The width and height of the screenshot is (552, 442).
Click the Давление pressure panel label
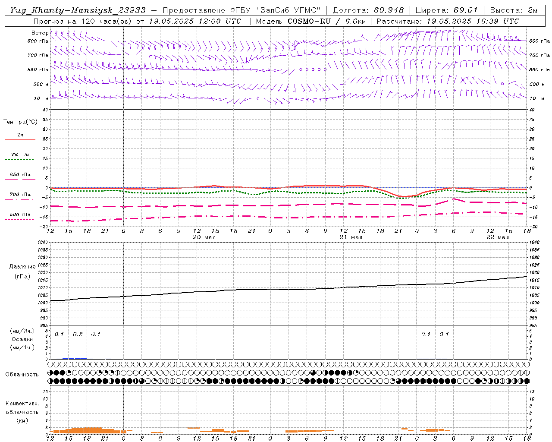click(x=22, y=267)
